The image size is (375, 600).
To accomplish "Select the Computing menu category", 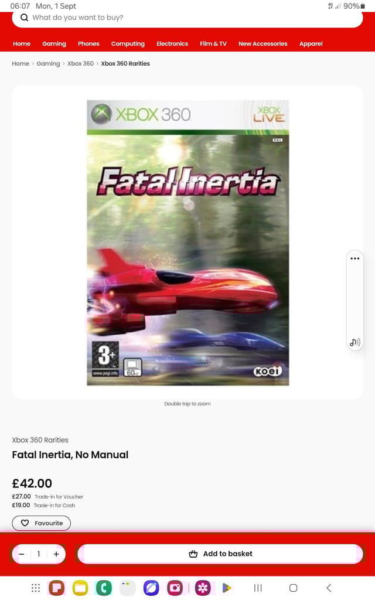I will [x=128, y=43].
